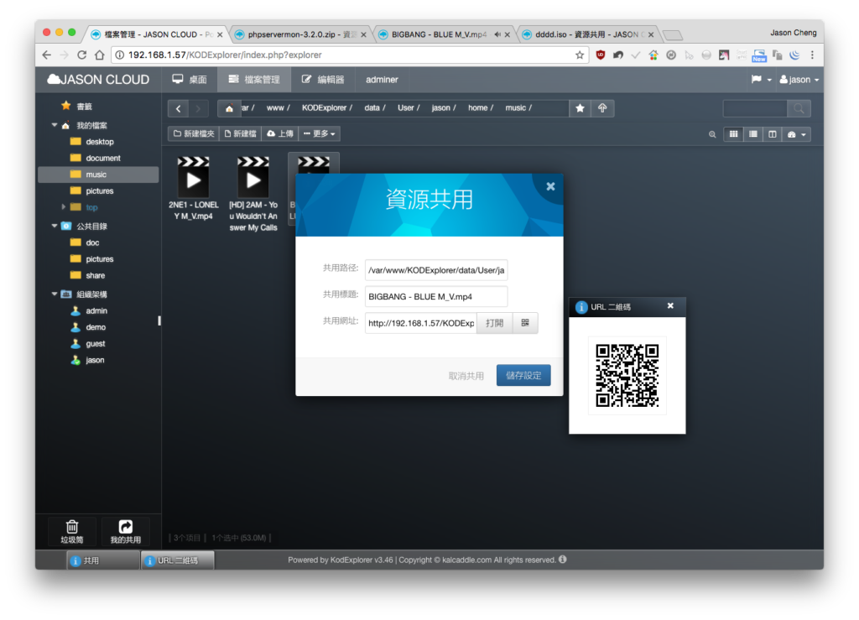Switch to split column view
This screenshot has height=620, width=859.
(773, 134)
